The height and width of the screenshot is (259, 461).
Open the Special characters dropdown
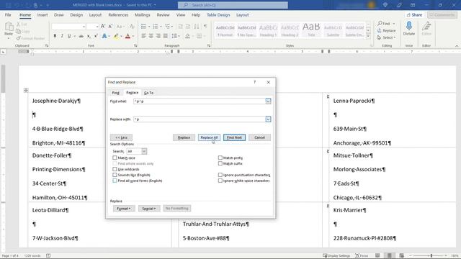149,209
